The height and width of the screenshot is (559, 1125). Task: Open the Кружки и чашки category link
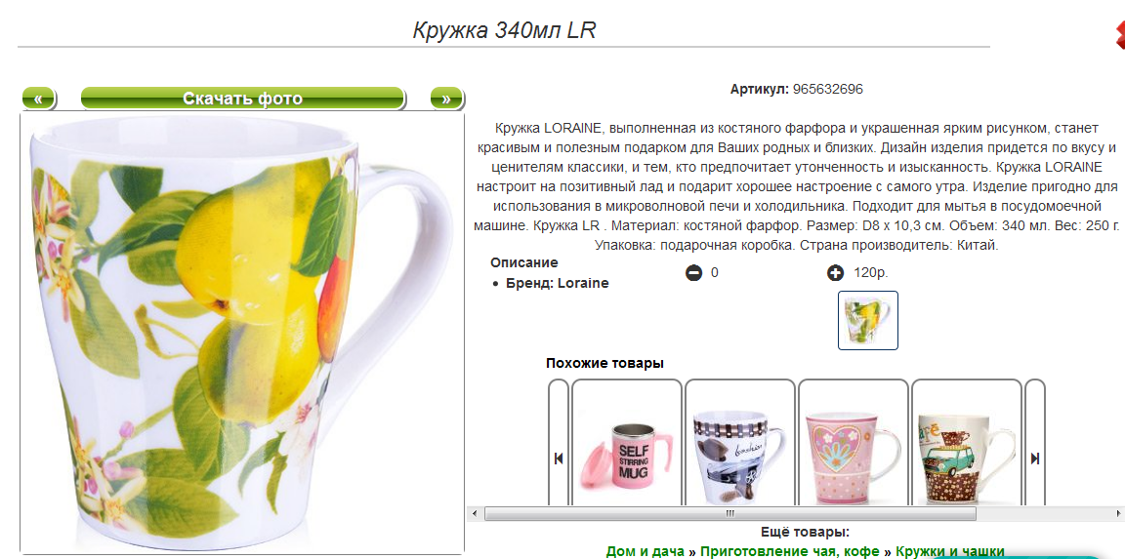(950, 551)
